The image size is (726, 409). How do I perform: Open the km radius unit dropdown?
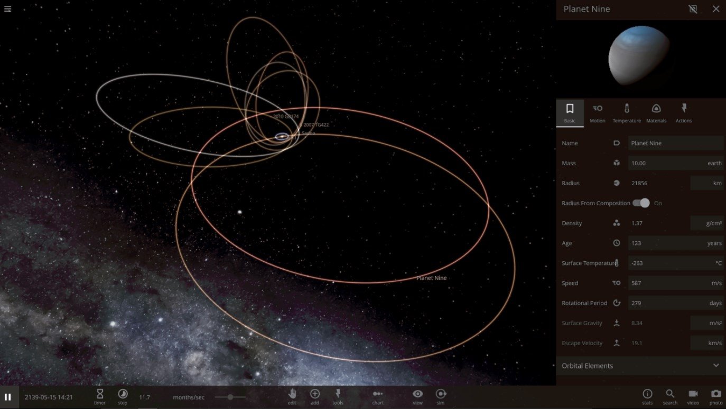[707, 183]
